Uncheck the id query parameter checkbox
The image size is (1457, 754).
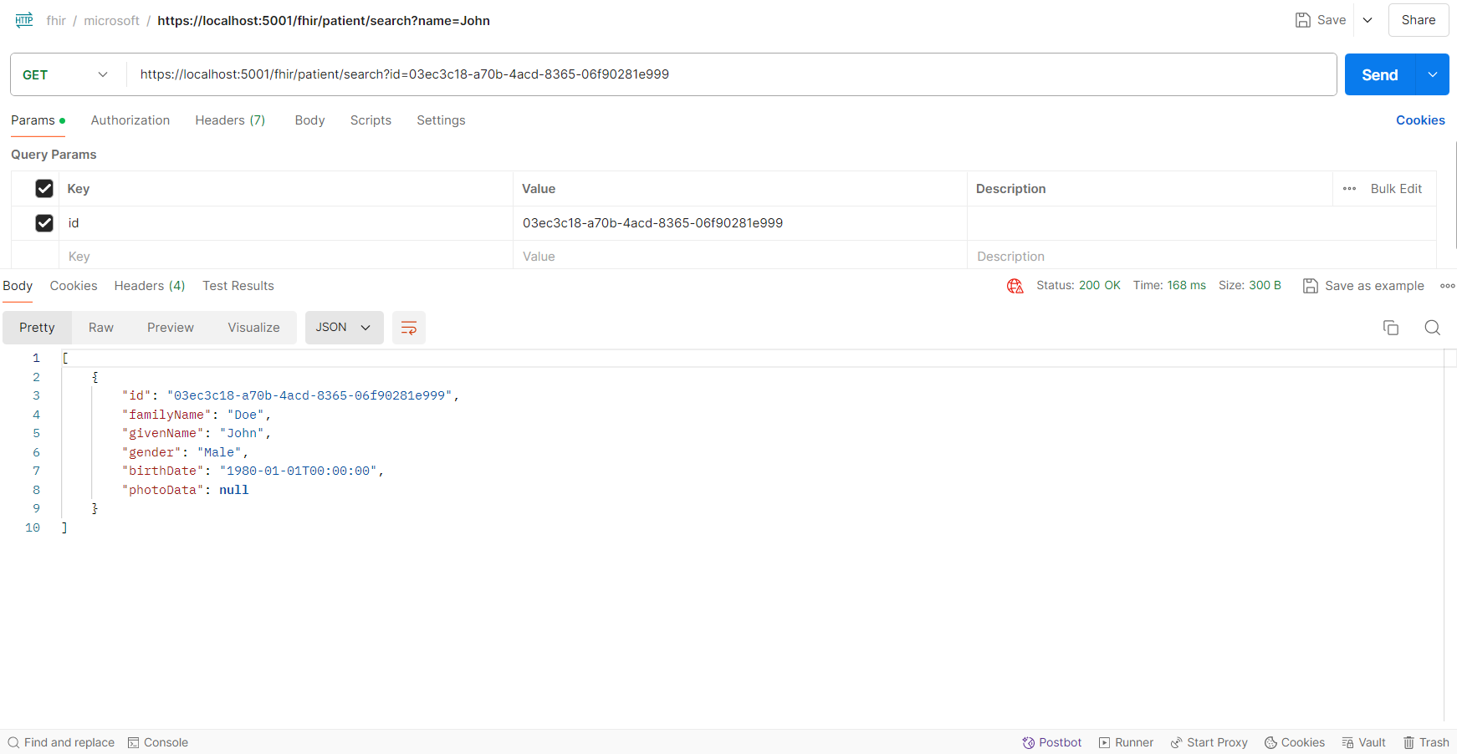(44, 223)
